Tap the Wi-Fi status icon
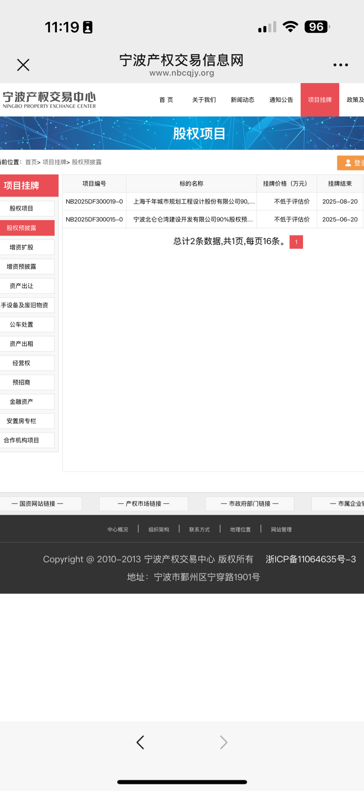364x791 pixels. tap(290, 27)
